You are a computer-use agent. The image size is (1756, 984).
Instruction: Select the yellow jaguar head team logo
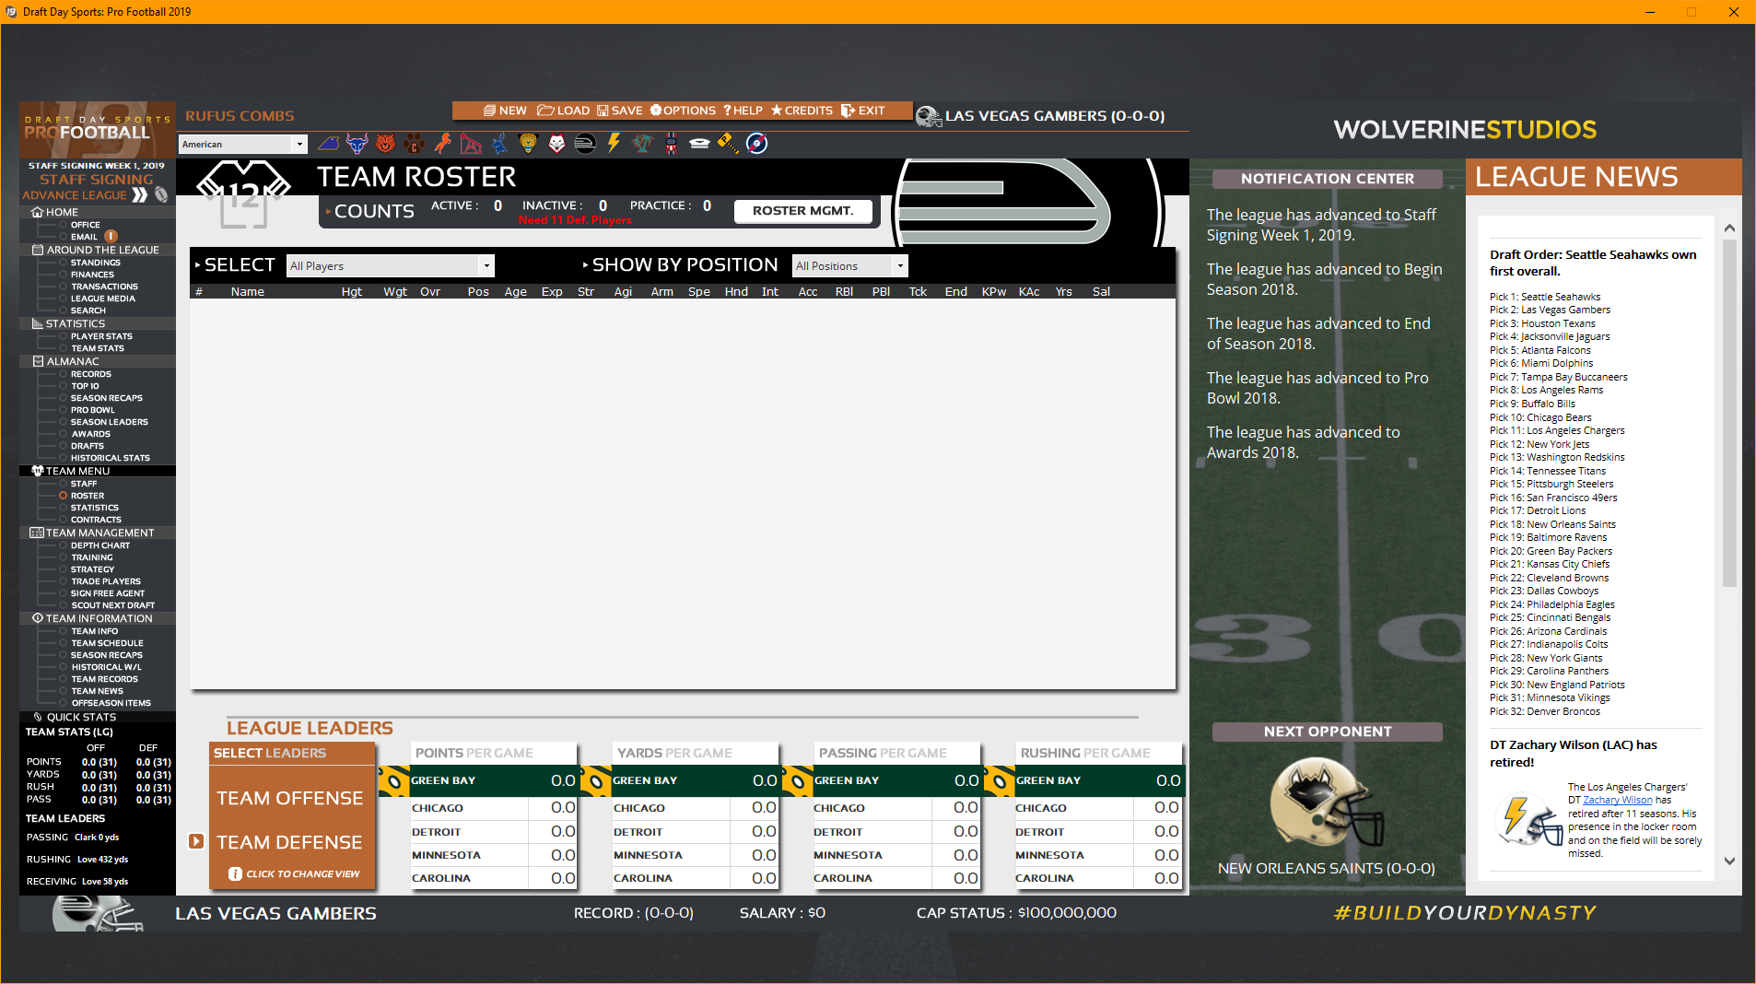coord(528,144)
